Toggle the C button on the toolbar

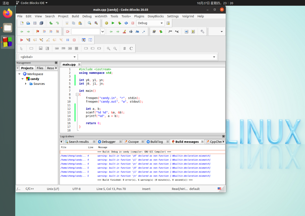(131, 49)
